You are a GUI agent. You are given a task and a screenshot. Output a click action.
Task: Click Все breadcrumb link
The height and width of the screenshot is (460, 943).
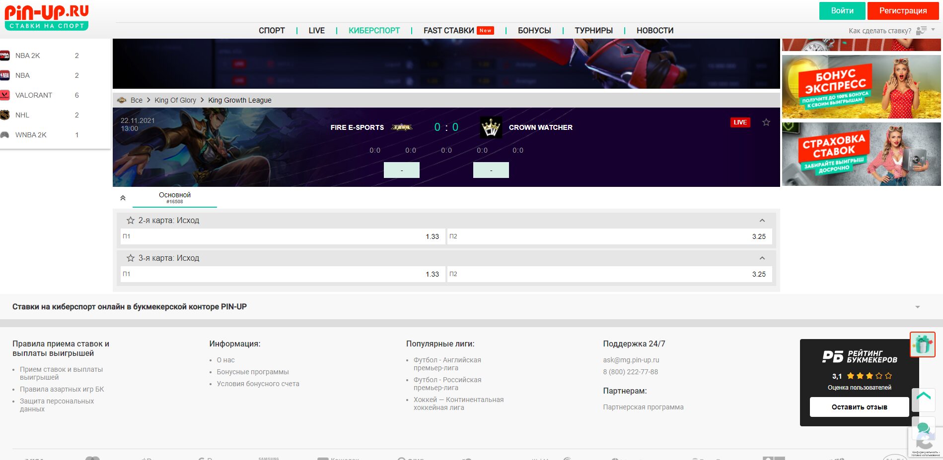coord(137,100)
